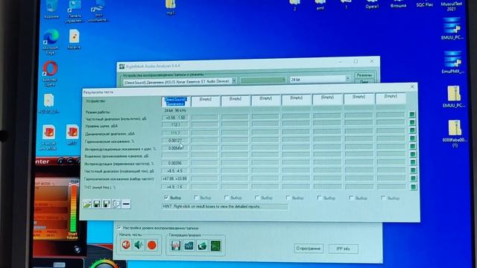This screenshot has width=477, height=268.
Task: Start the loopback test with red circle button
Action: tap(152, 245)
